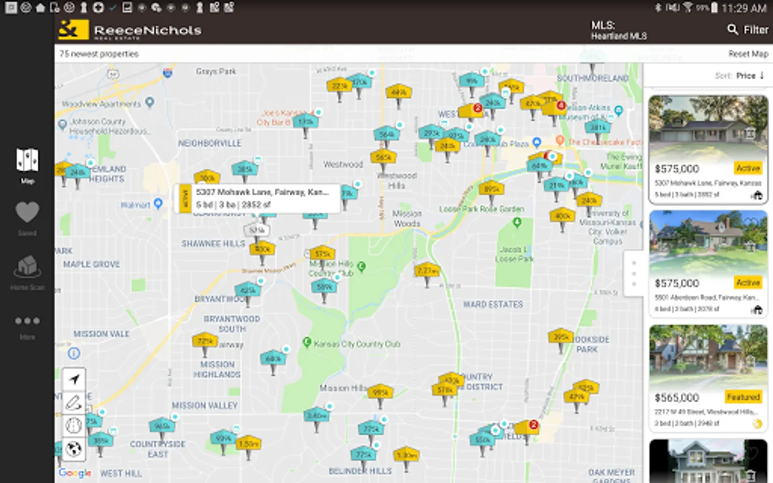Tap the Wi-Fi icon in the status bar

[688, 8]
